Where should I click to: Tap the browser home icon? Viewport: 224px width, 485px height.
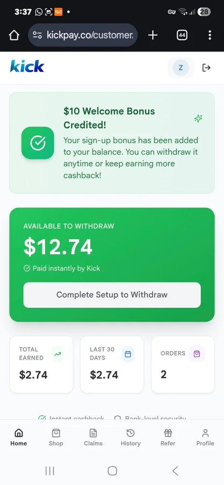tap(14, 35)
